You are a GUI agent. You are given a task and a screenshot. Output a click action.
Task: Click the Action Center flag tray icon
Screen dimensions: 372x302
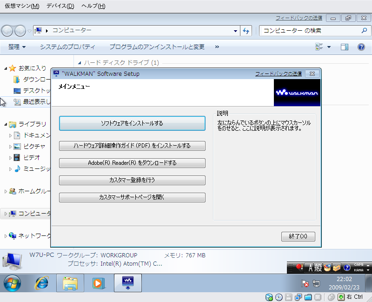[x=305, y=283]
